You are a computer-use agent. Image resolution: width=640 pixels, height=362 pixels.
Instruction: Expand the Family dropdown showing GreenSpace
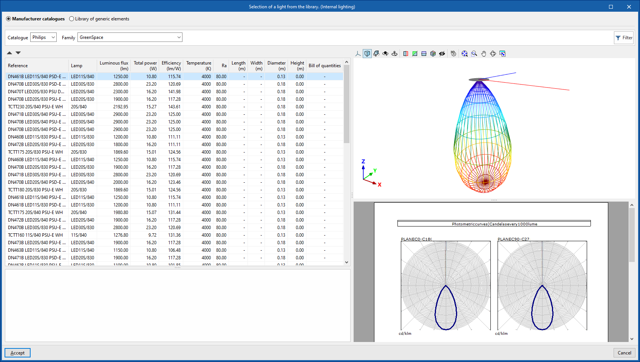(x=130, y=37)
